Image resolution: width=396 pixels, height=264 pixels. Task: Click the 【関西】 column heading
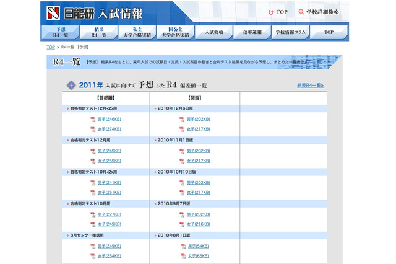pyautogui.click(x=195, y=98)
